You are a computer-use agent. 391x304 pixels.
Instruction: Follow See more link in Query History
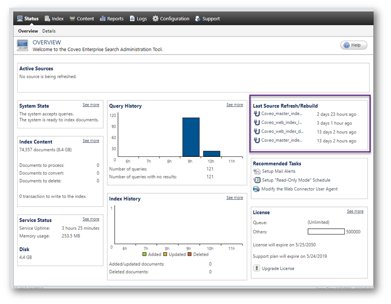pos(235,105)
